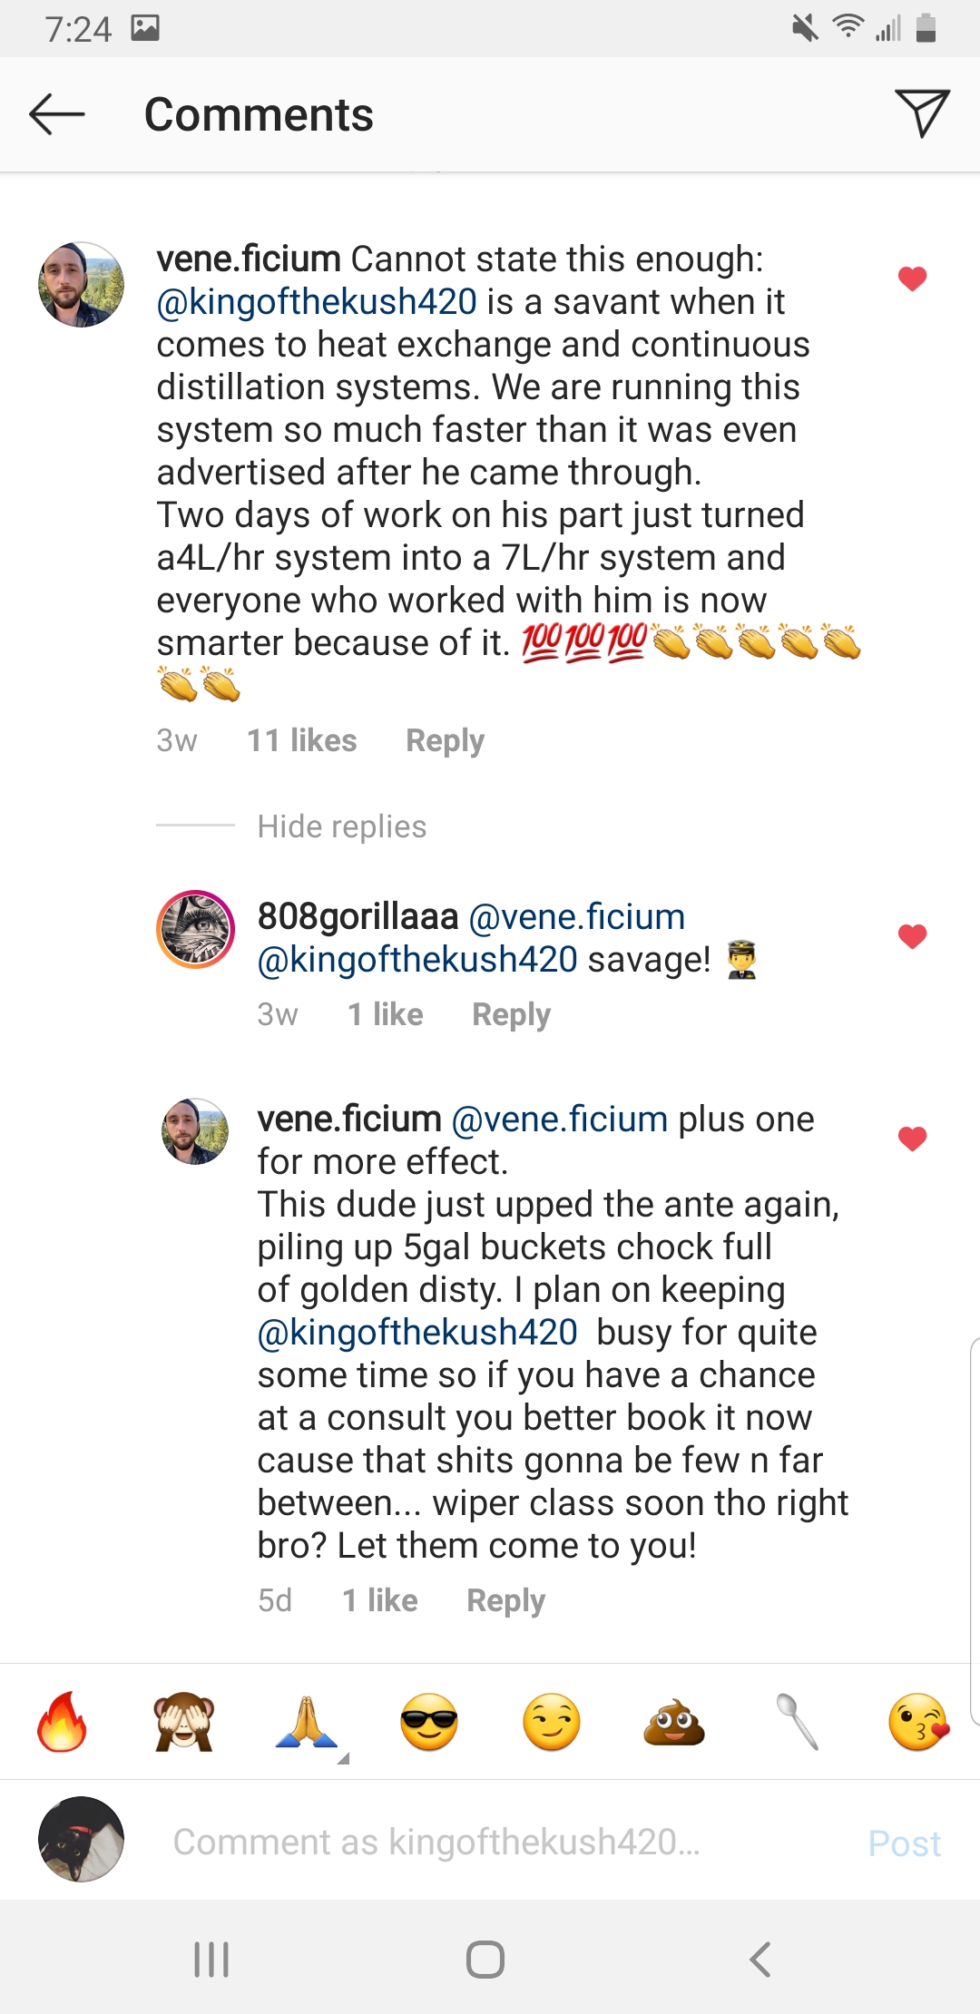Viewport: 980px width, 2014px height.
Task: Unlike vene.ficium's top comment heart
Action: pyautogui.click(x=912, y=279)
